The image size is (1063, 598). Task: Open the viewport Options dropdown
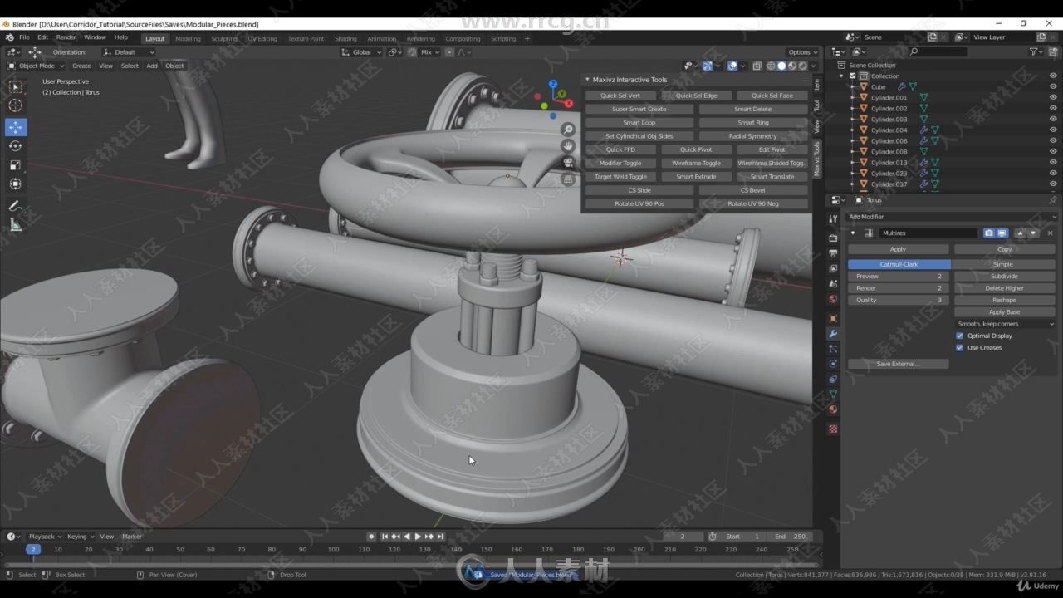point(802,52)
